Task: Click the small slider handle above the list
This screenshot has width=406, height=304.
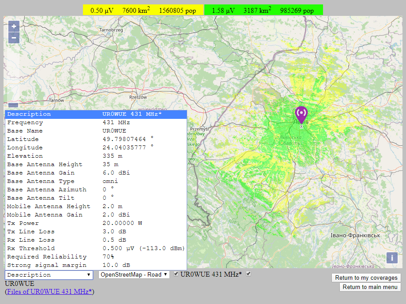Action: [13, 106]
